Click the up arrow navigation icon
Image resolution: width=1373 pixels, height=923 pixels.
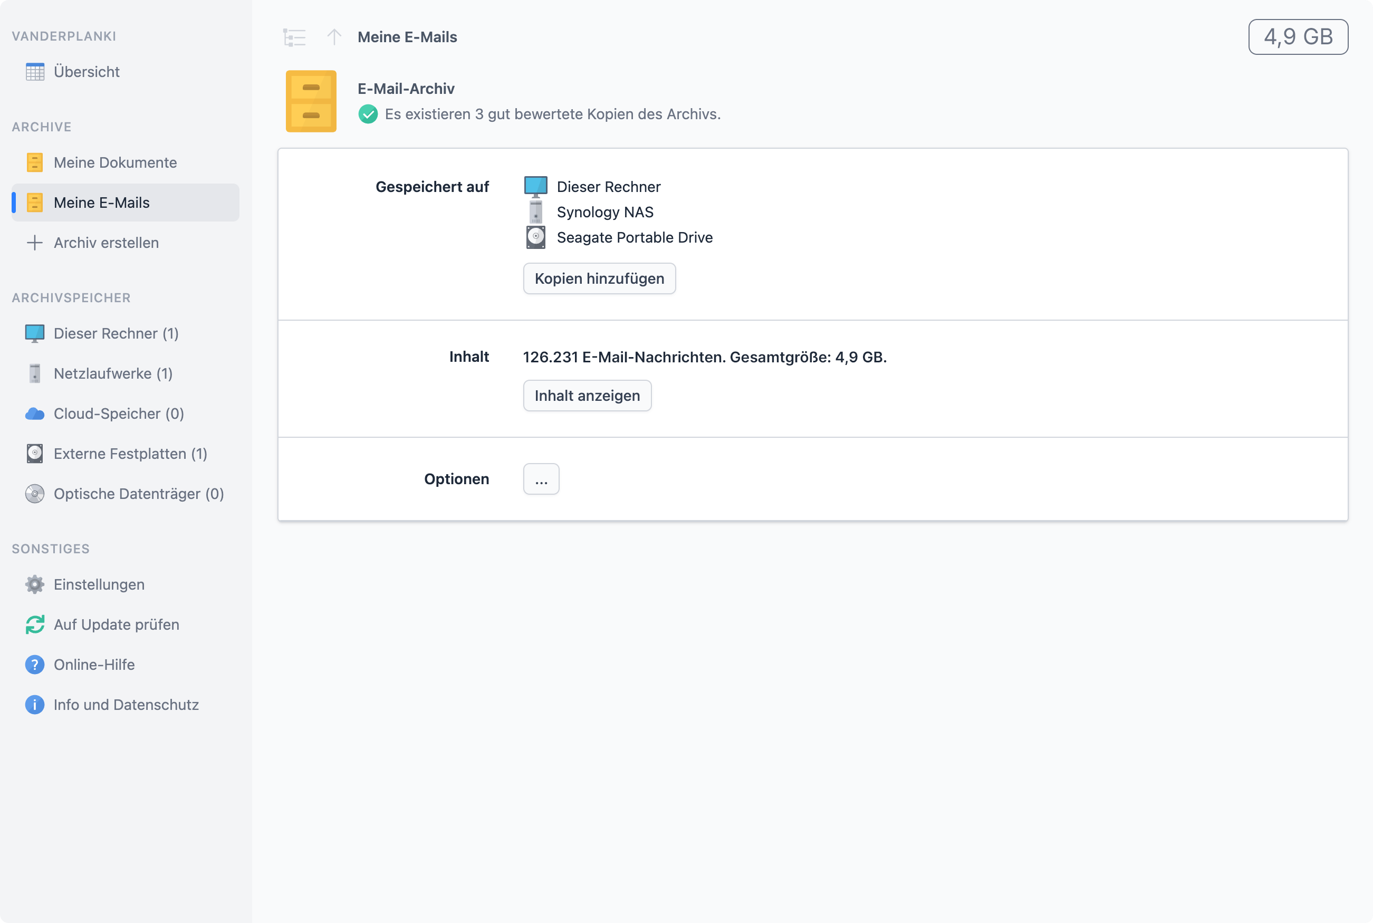(334, 37)
